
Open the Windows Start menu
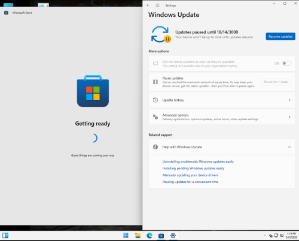coord(126,236)
